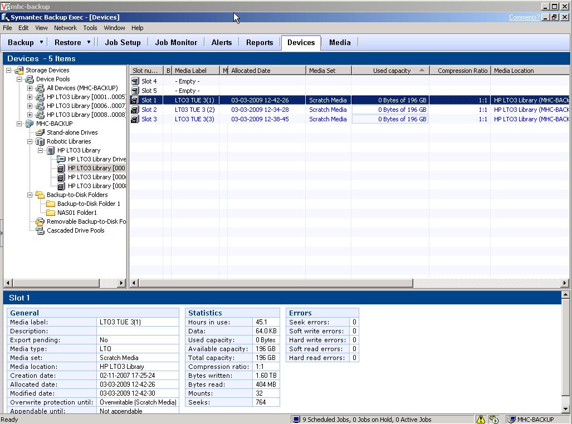Viewport: 572px width, 424px height.
Task: Click the device list horizontal scrollbar thumb
Action: click(276, 283)
